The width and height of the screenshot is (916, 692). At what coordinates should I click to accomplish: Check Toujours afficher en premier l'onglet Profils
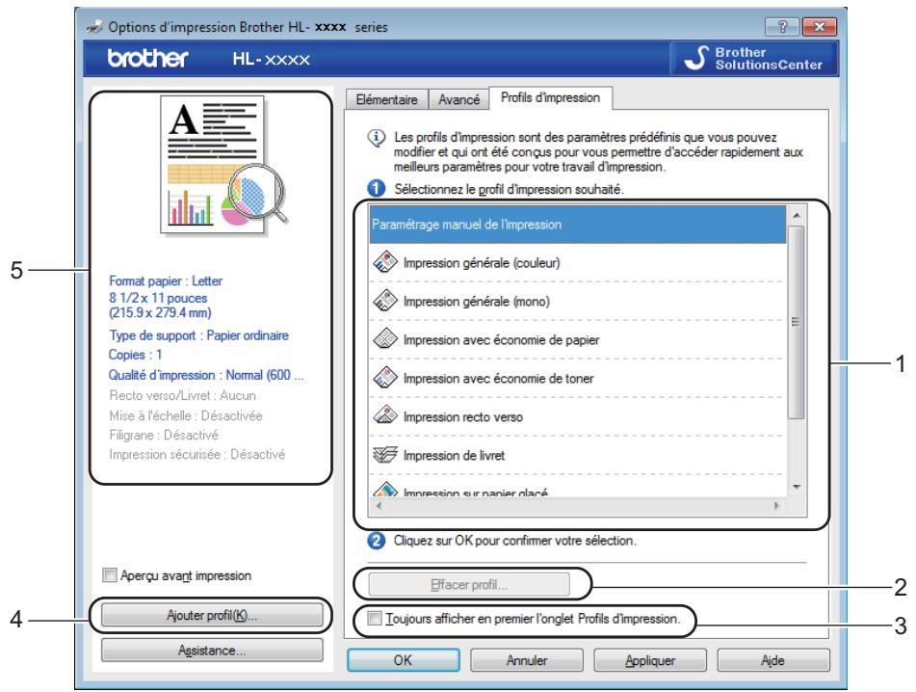pos(375,619)
